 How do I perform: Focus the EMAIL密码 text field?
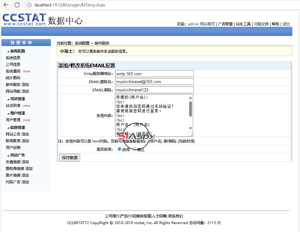click(x=154, y=90)
